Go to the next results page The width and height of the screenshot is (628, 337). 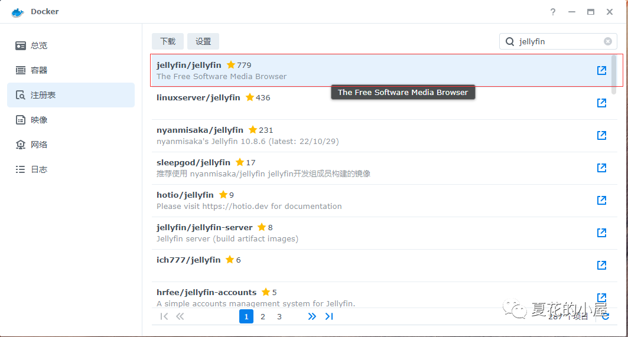coord(312,316)
